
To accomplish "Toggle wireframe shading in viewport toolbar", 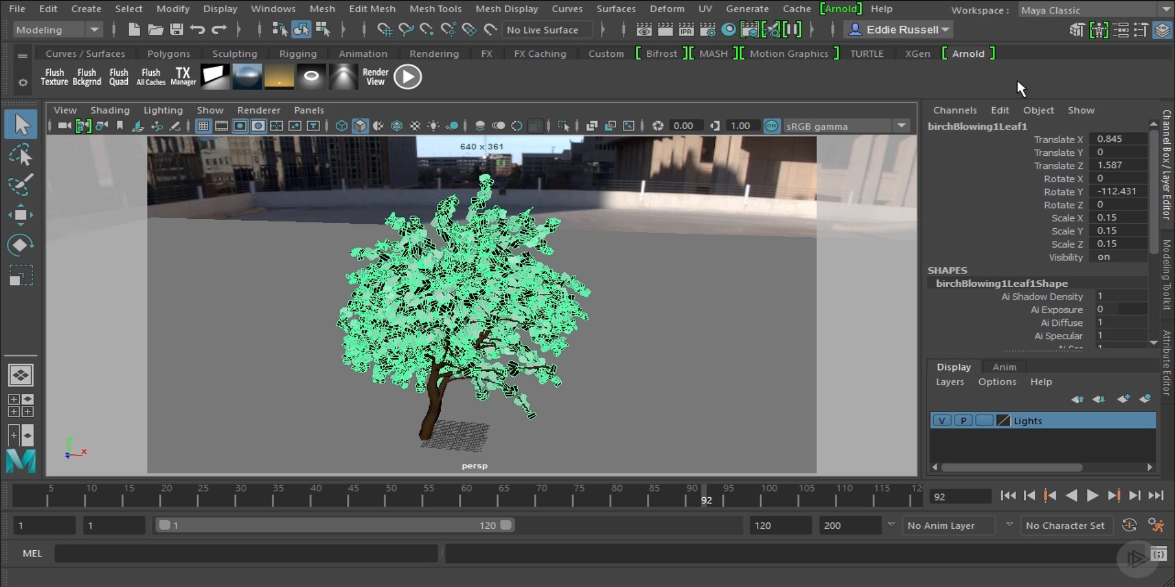I will 341,126.
